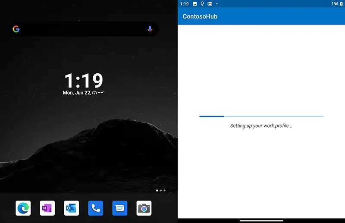Click the Google search bar field
Screen dimensions: 345x223
click(x=83, y=29)
